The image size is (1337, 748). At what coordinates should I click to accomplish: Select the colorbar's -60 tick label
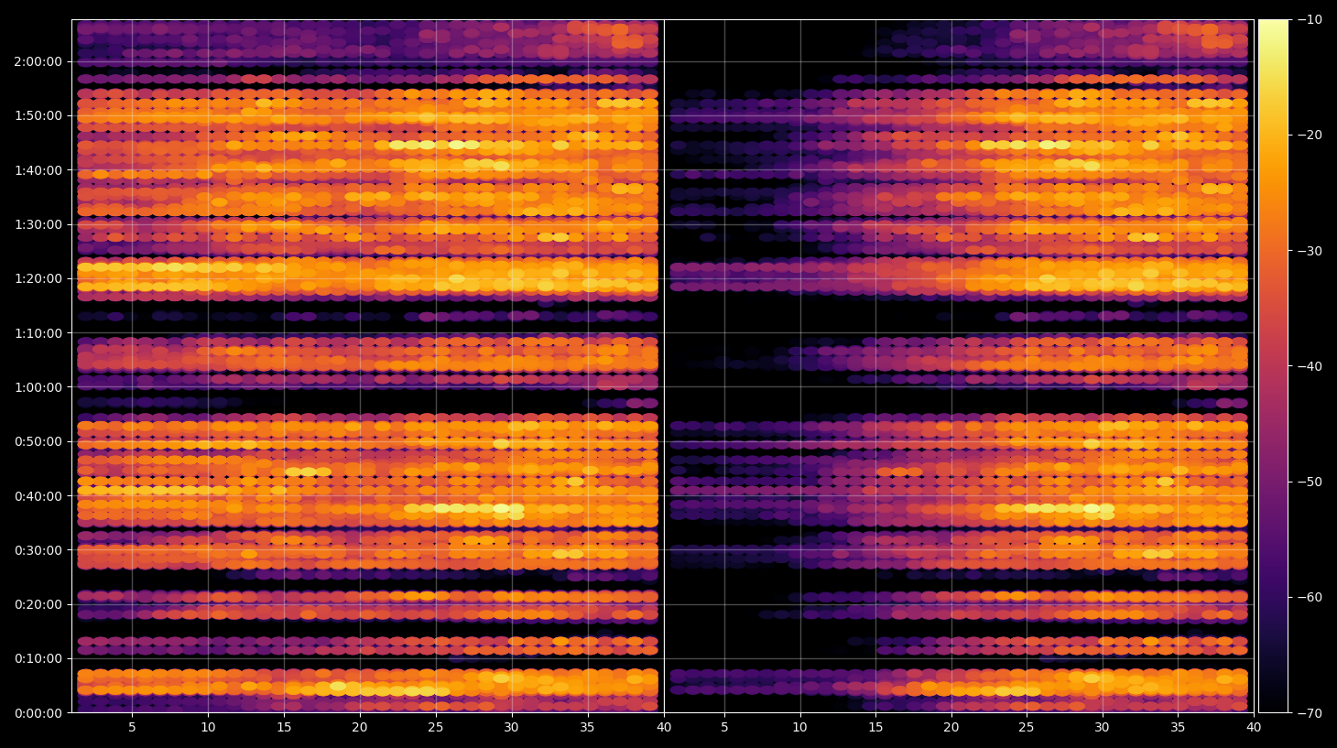coord(1310,597)
